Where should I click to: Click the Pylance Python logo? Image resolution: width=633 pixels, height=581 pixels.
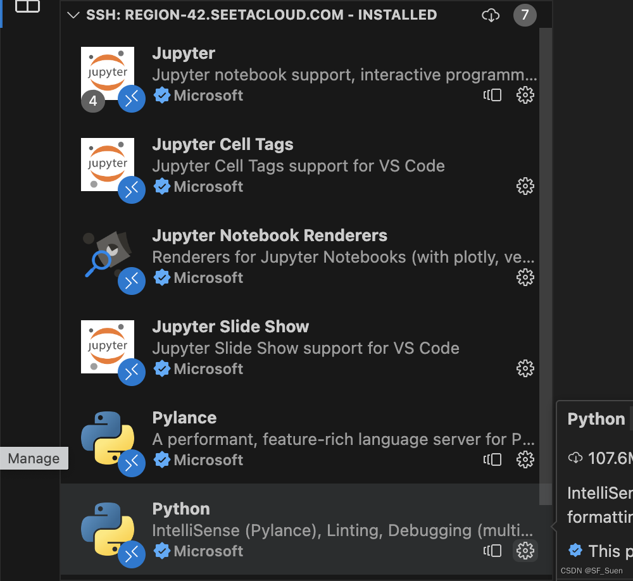108,438
